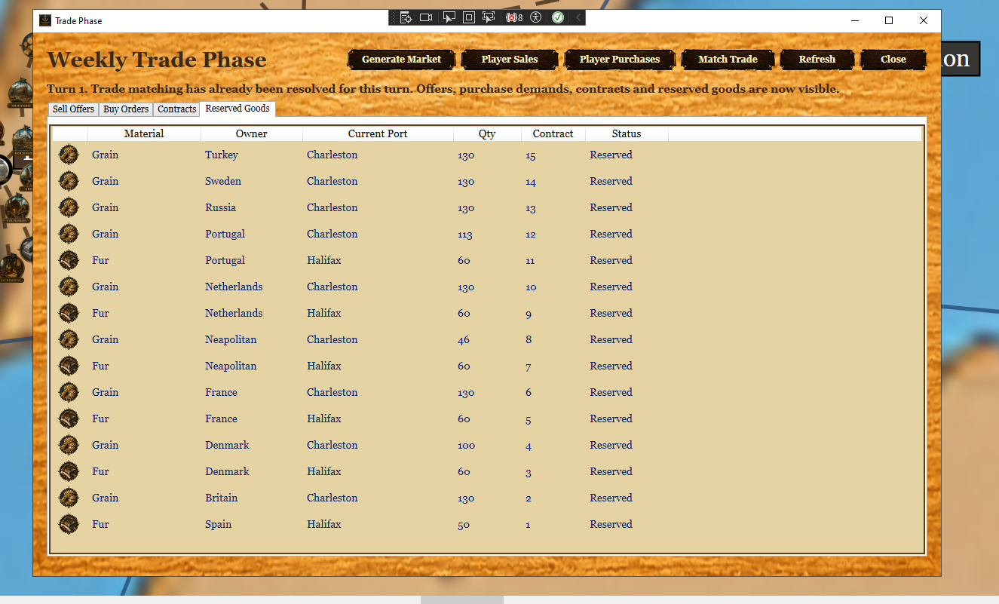Click contract number "15"
999x604 pixels.
tap(531, 155)
